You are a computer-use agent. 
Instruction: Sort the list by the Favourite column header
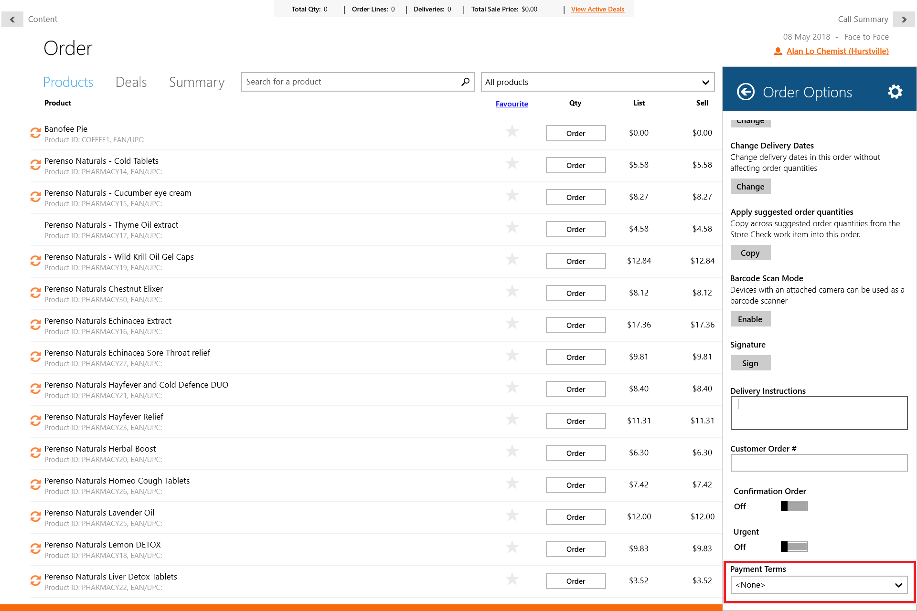(x=512, y=104)
